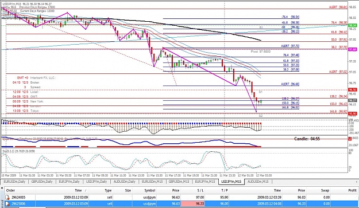Click the Pivot 97.6800 label
The height and width of the screenshot is (208, 359).
click(x=261, y=52)
